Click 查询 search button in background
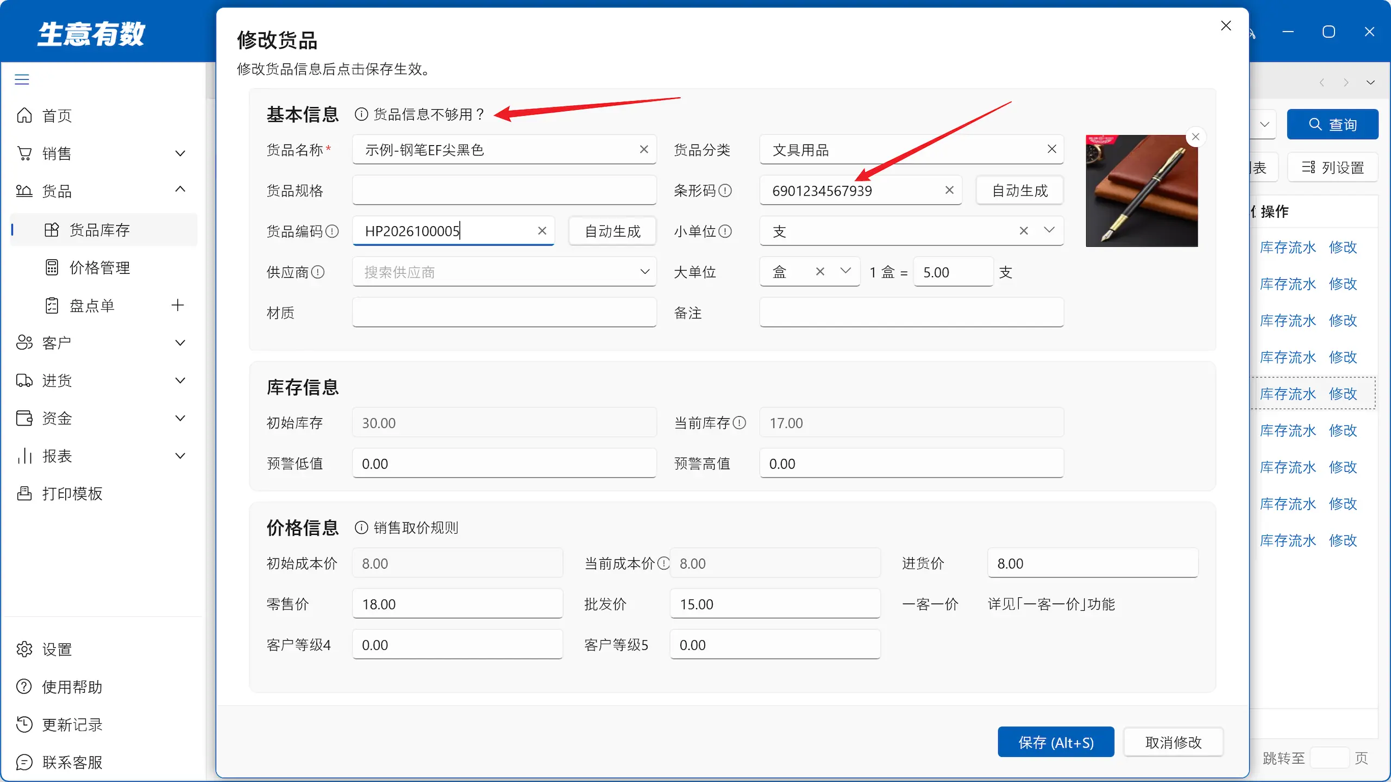This screenshot has width=1391, height=782. click(1332, 124)
